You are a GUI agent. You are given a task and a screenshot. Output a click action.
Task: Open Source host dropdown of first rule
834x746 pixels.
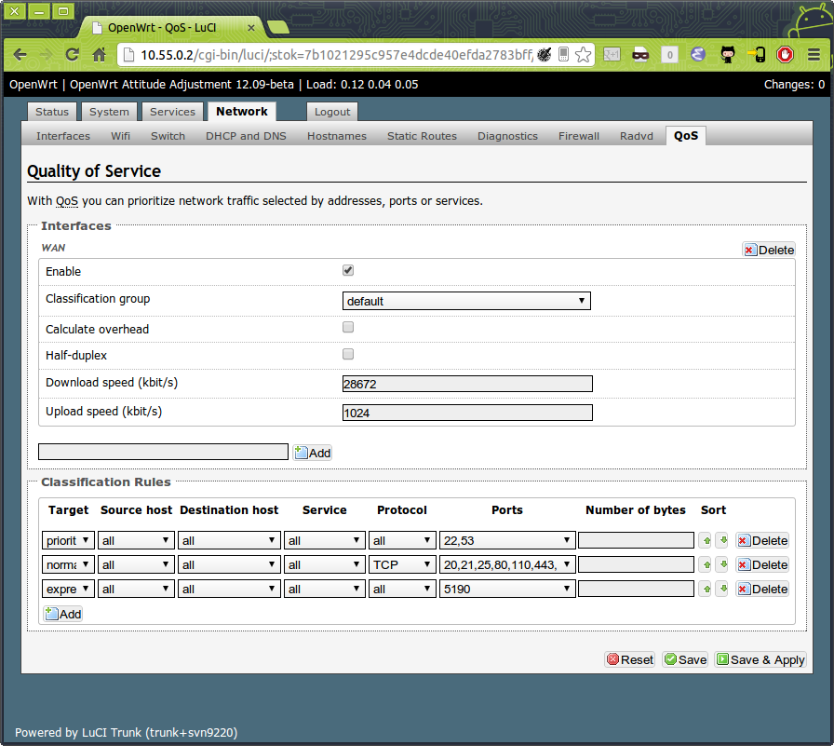136,540
